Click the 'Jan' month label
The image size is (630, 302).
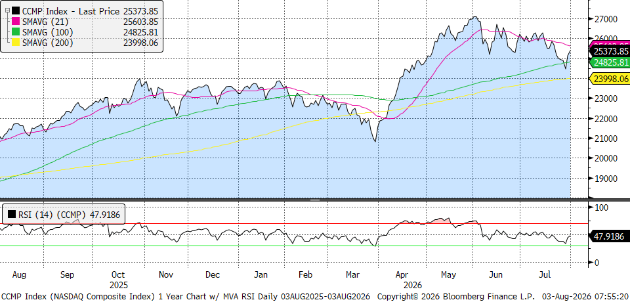tap(262, 276)
